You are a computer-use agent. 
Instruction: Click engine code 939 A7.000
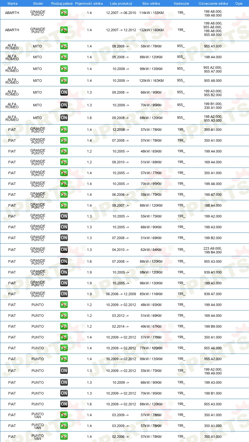pos(213,294)
